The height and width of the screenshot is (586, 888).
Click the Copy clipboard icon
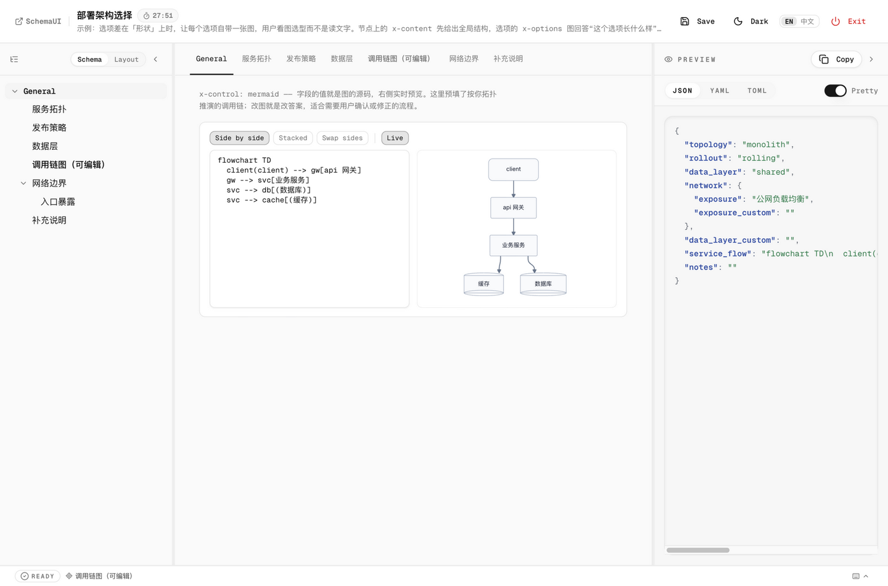[x=824, y=59]
